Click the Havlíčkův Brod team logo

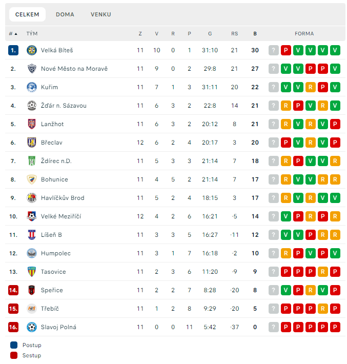pyautogui.click(x=32, y=198)
